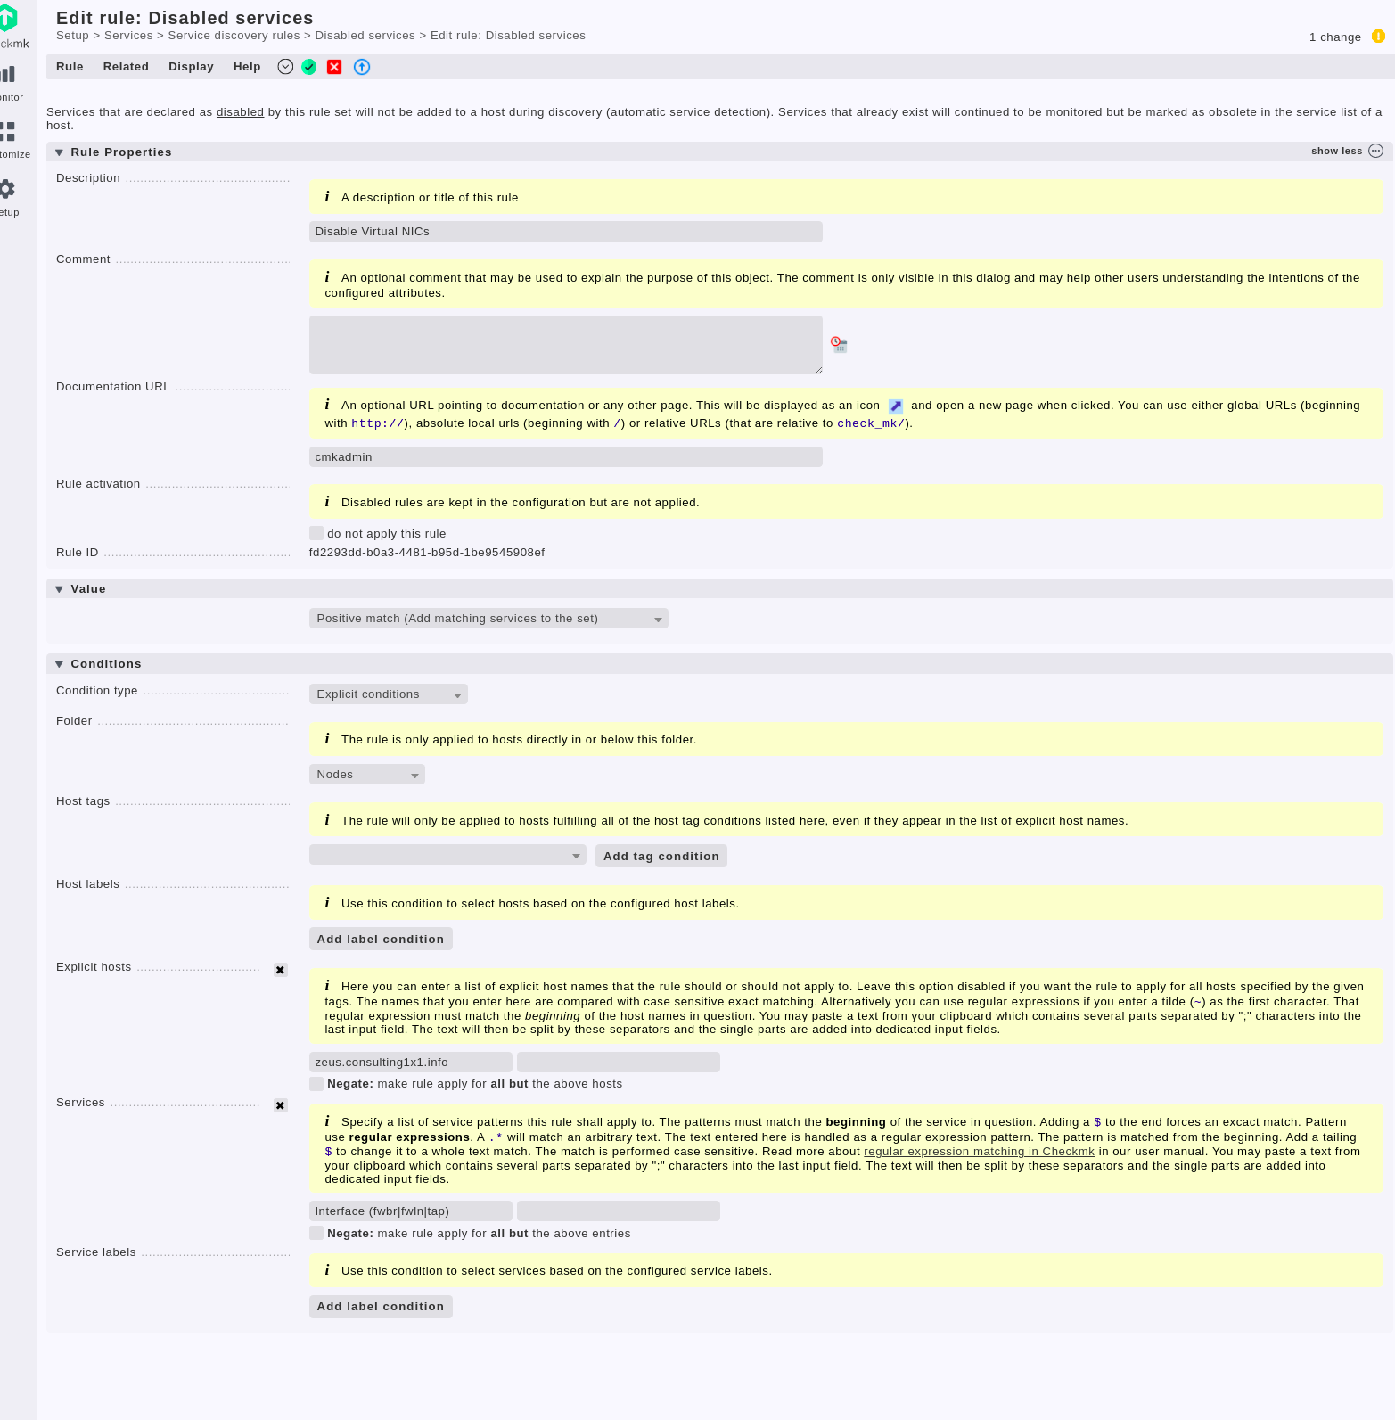Toggle Negate checkbox for explicit hosts
This screenshot has width=1395, height=1420.
point(316,1084)
